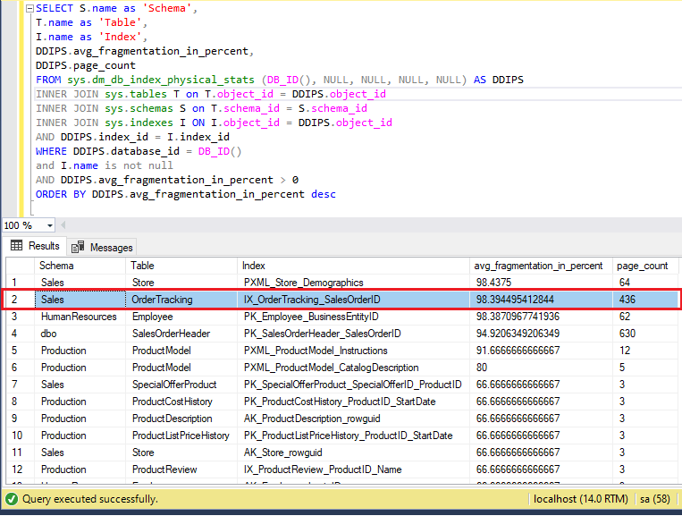This screenshot has height=516, width=682.
Task: Select row number 7 header
Action: click(21, 385)
